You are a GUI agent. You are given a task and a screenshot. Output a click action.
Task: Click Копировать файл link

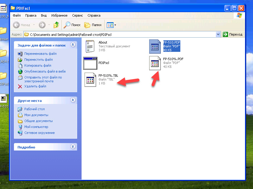click(38, 65)
